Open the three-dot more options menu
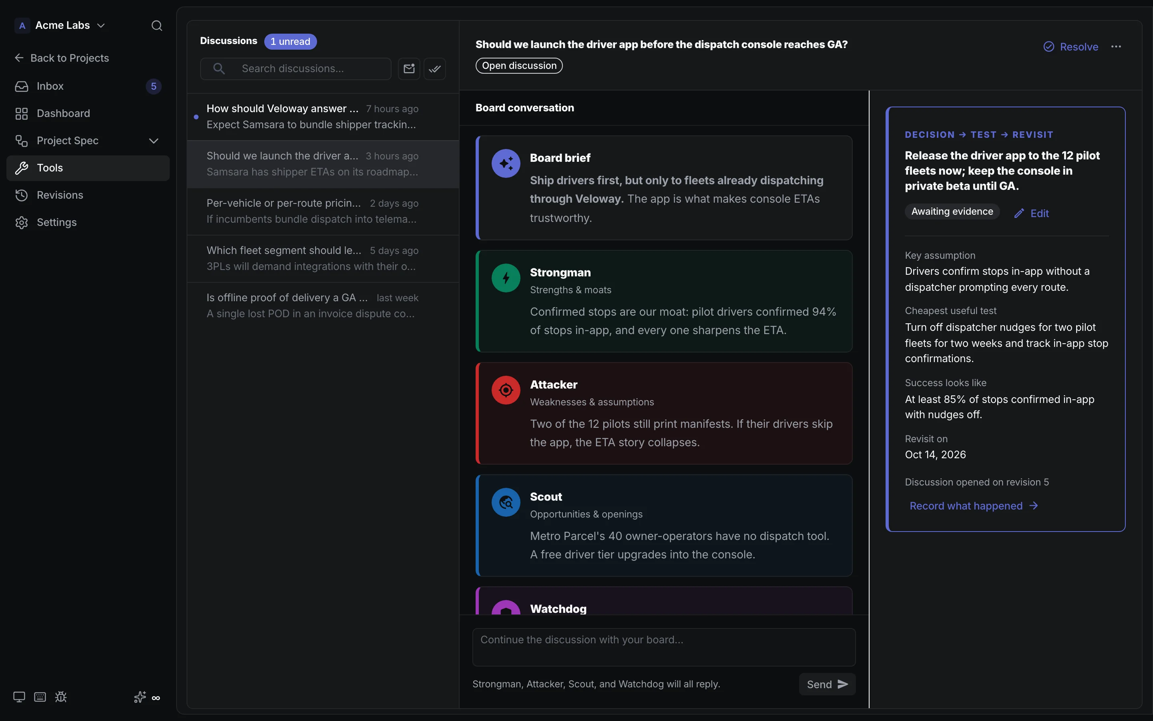Screen dimensions: 1153x721 [1116, 47]
